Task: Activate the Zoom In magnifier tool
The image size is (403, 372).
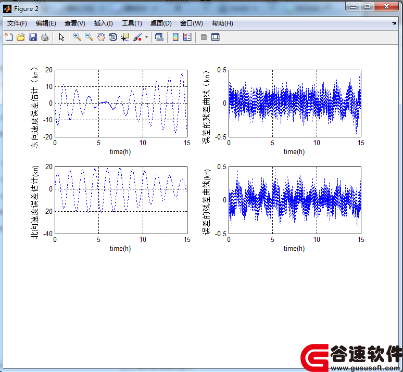Action: pos(77,37)
